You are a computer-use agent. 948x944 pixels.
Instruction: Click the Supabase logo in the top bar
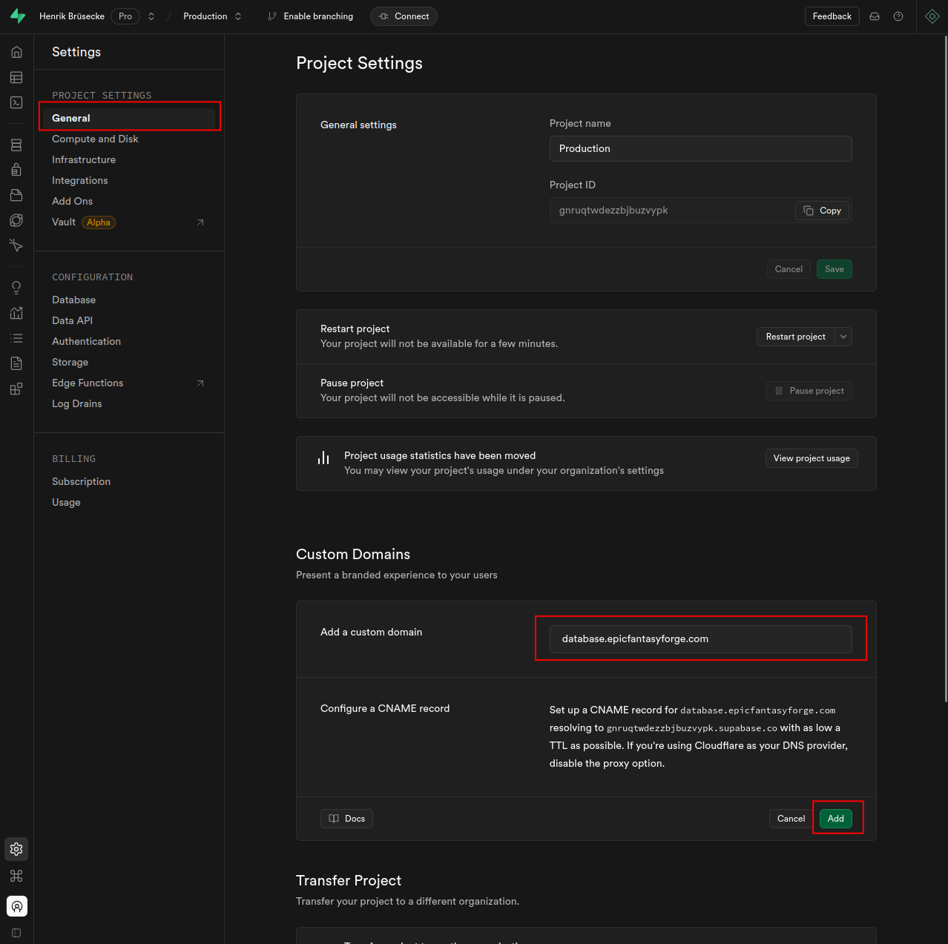[18, 16]
